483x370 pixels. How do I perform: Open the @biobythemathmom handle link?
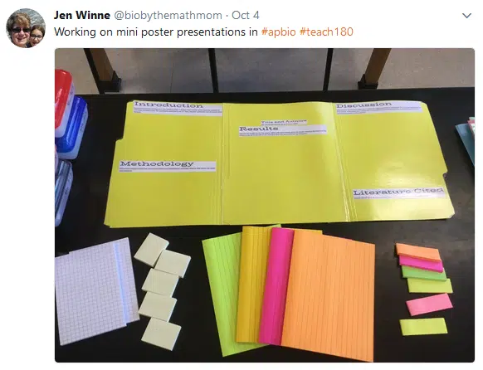coord(168,15)
